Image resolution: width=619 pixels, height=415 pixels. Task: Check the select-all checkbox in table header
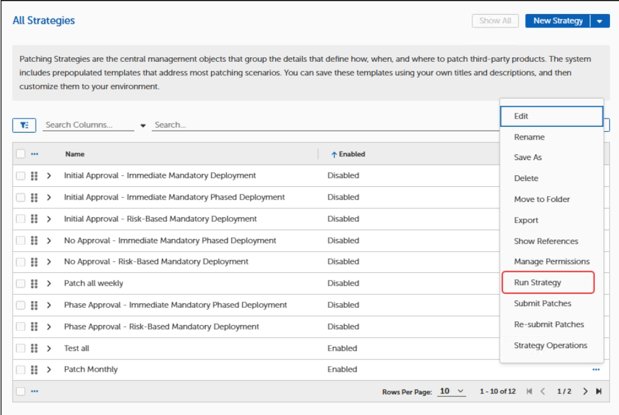tap(20, 154)
